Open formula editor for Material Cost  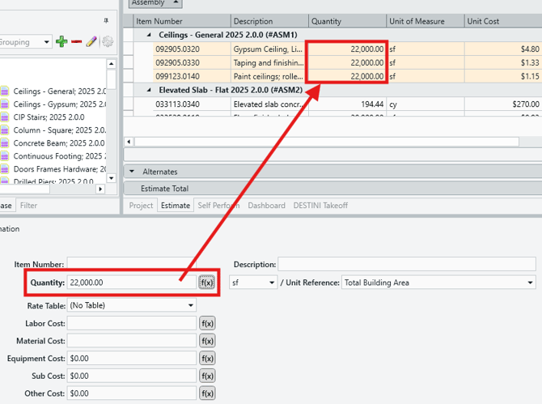(x=207, y=341)
